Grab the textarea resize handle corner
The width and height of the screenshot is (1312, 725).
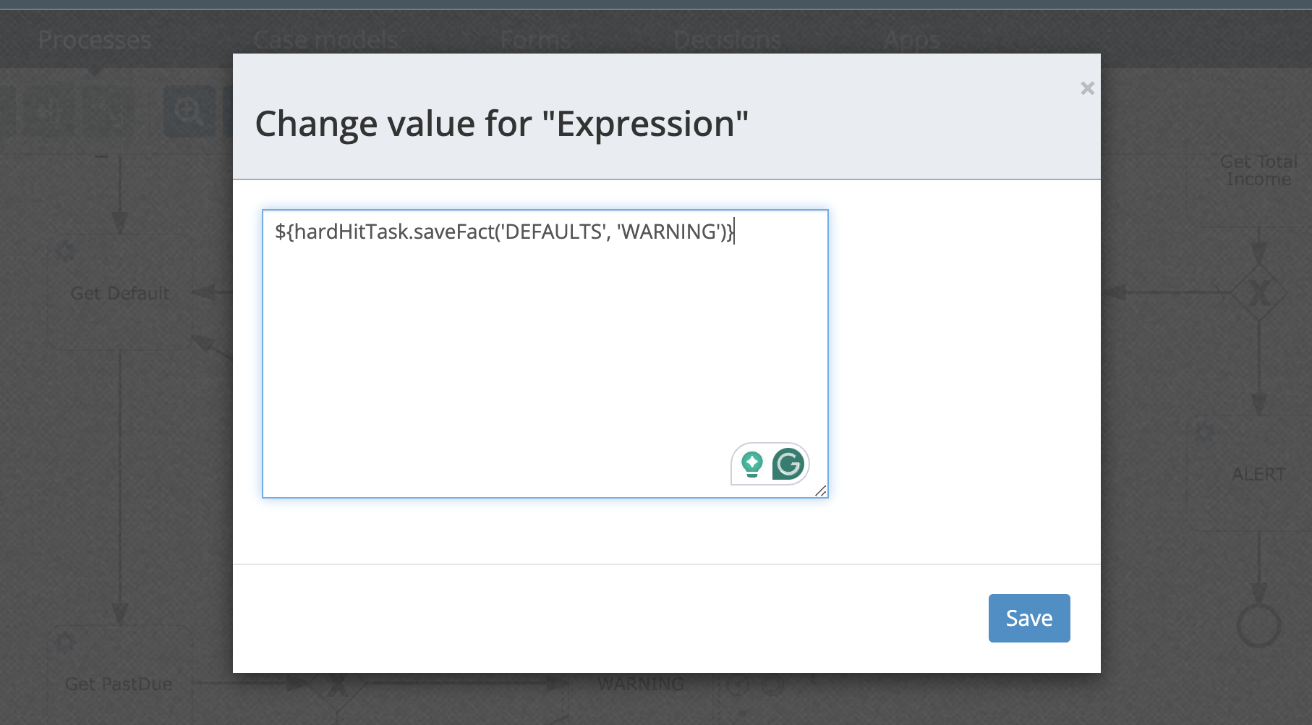coord(821,491)
